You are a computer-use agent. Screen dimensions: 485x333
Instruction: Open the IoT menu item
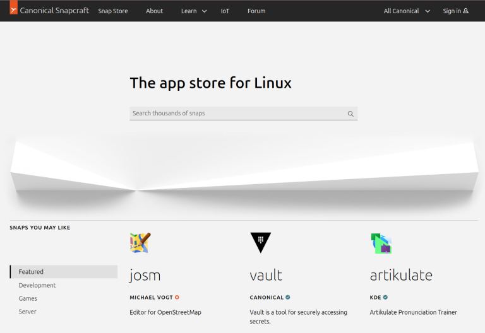[x=225, y=11]
